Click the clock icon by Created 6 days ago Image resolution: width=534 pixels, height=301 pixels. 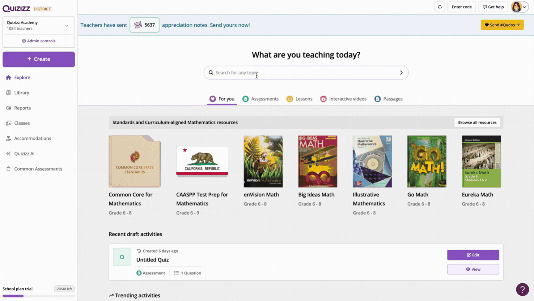point(139,251)
